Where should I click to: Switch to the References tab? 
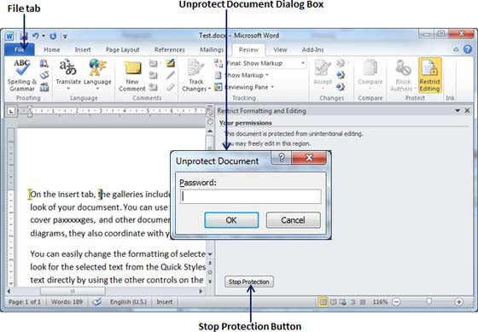(x=170, y=50)
